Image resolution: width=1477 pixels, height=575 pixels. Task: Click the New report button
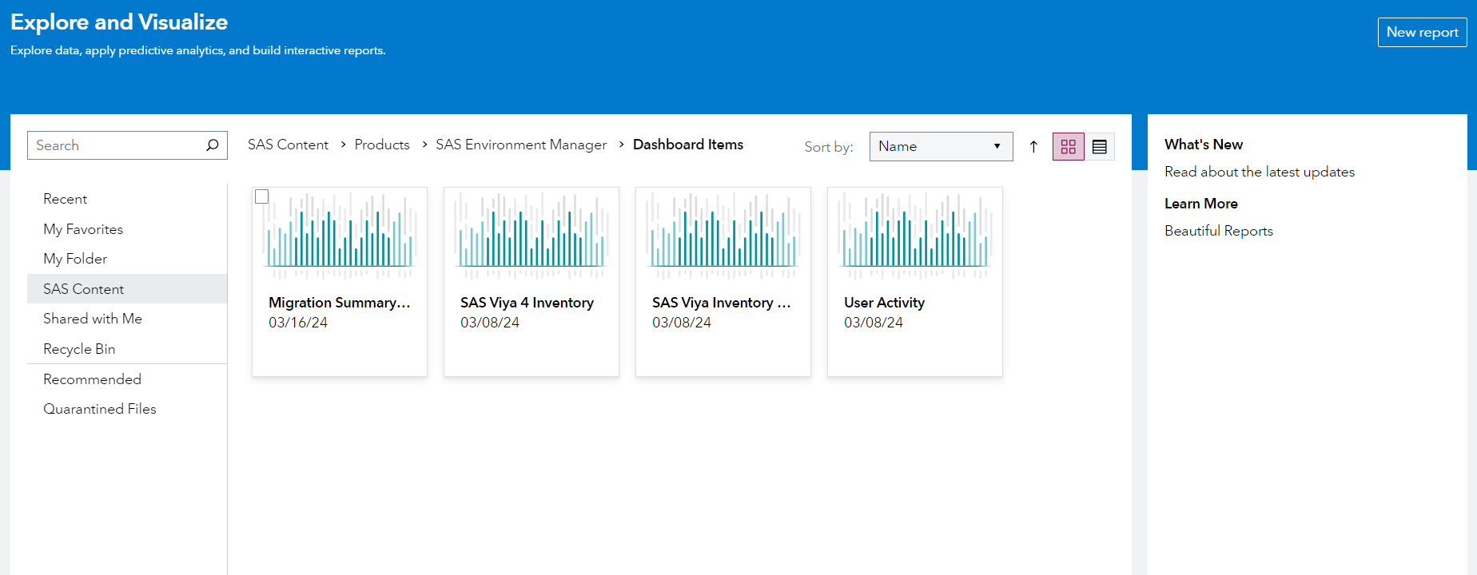tap(1421, 33)
